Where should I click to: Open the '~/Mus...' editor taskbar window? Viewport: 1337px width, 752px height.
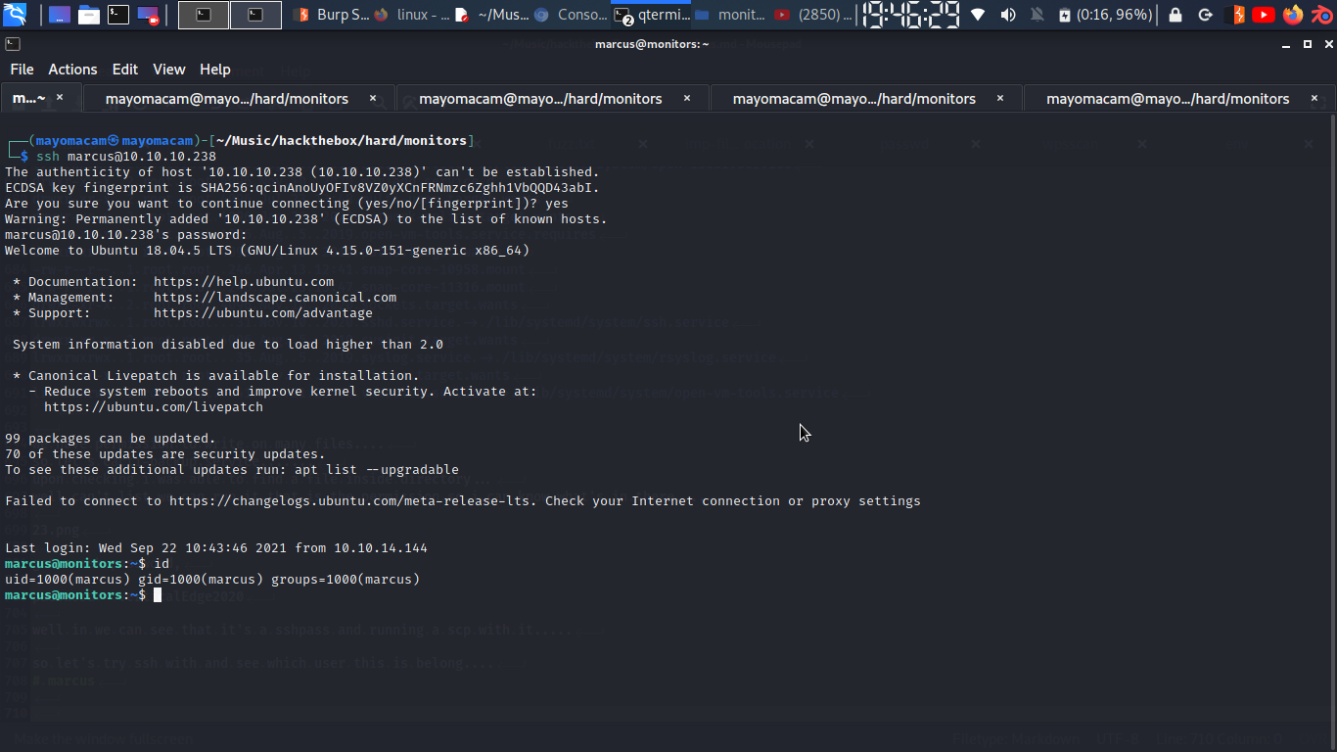[491, 15]
